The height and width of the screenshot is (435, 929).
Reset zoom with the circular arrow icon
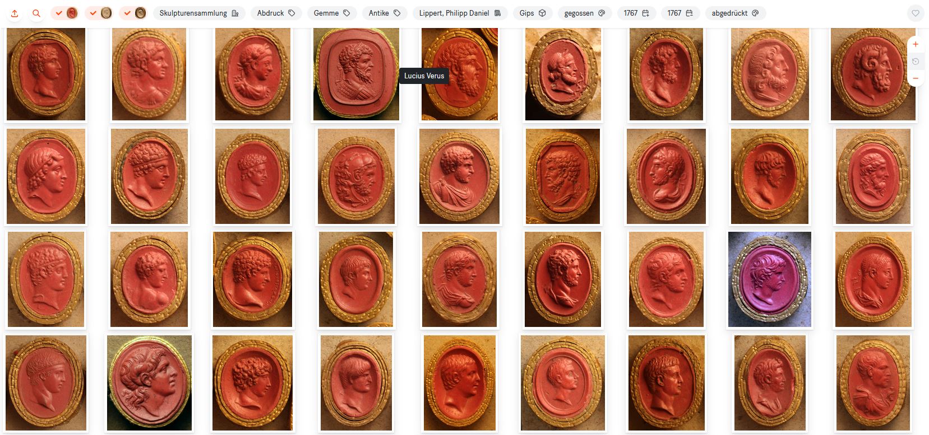click(x=915, y=61)
